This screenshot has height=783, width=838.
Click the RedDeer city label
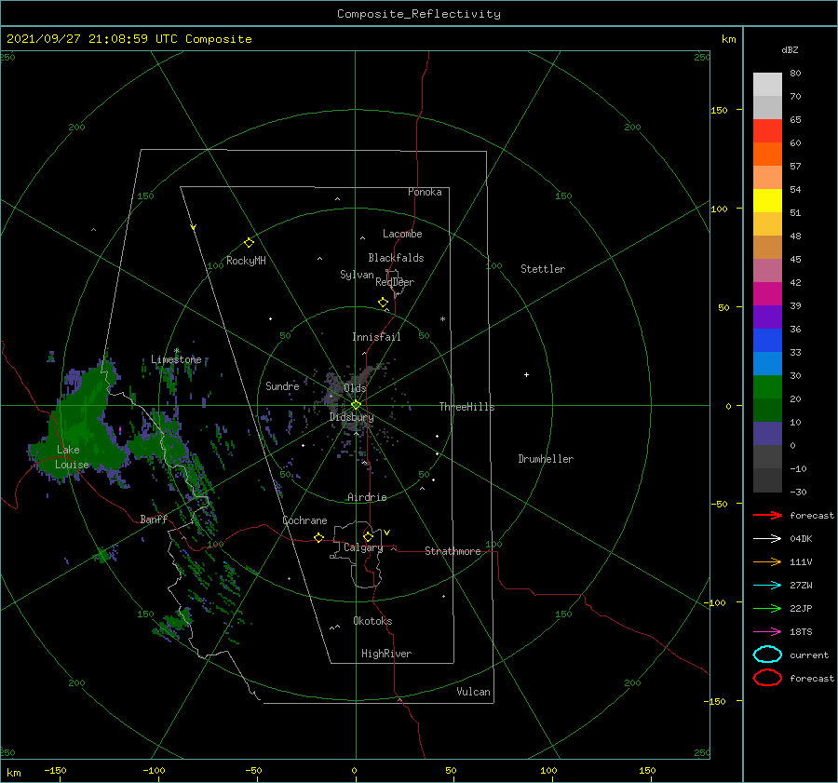click(395, 282)
